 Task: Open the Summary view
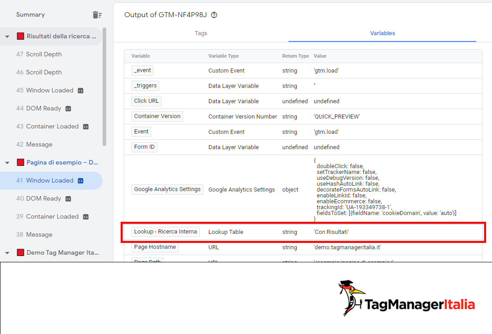[x=30, y=15]
